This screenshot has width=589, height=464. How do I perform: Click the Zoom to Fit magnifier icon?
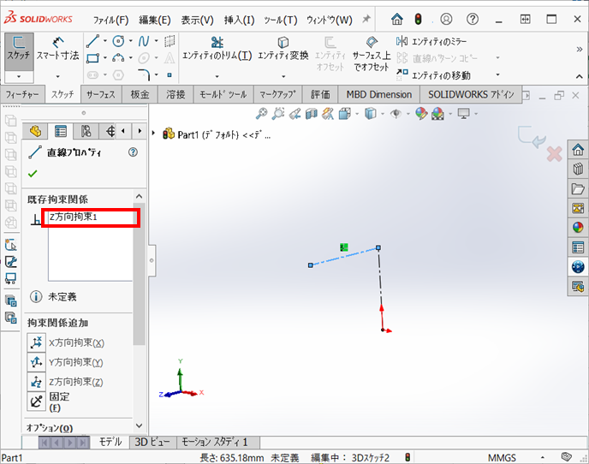click(263, 114)
